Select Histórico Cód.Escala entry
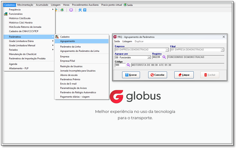237x149 pixels. (x=29, y=18)
